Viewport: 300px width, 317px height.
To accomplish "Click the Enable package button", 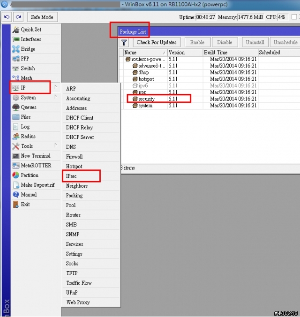I will coord(197,43).
